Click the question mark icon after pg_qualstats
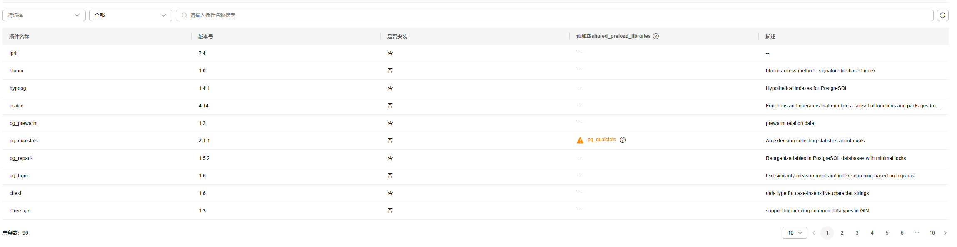This screenshot has height=247, width=957. pos(623,140)
